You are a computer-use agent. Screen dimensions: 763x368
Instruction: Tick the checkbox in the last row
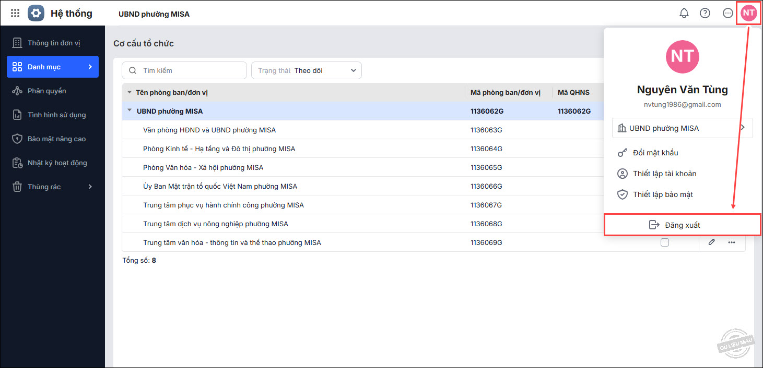tap(664, 242)
